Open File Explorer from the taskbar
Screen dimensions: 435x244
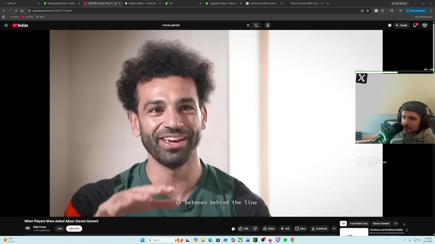pos(203,240)
